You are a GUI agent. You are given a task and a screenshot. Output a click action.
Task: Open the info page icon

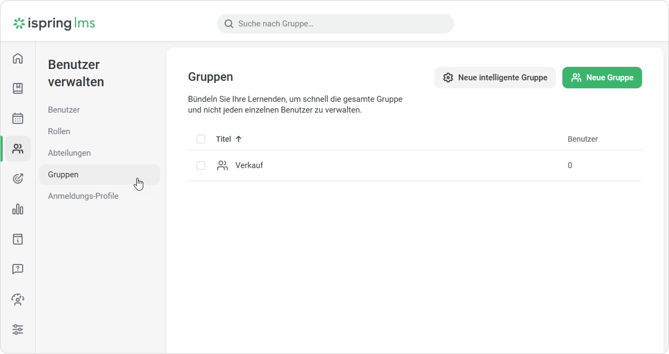tap(18, 239)
